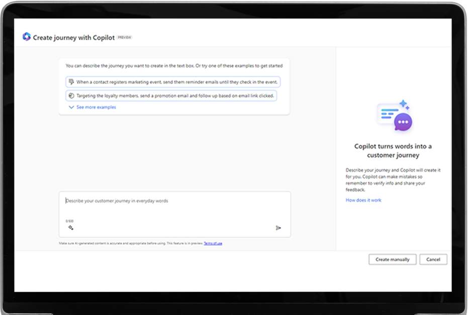Click the Create journey with Copilot title

click(x=74, y=38)
